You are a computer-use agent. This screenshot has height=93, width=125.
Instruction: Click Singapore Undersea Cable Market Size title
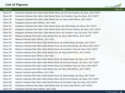pyautogui.click(x=53, y=19)
